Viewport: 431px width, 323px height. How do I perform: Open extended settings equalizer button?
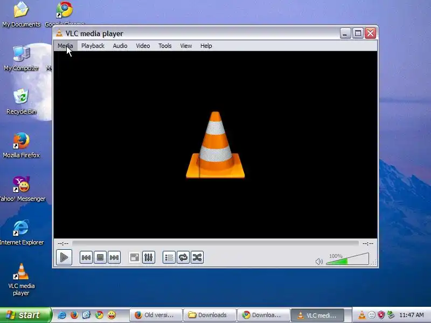(149, 257)
